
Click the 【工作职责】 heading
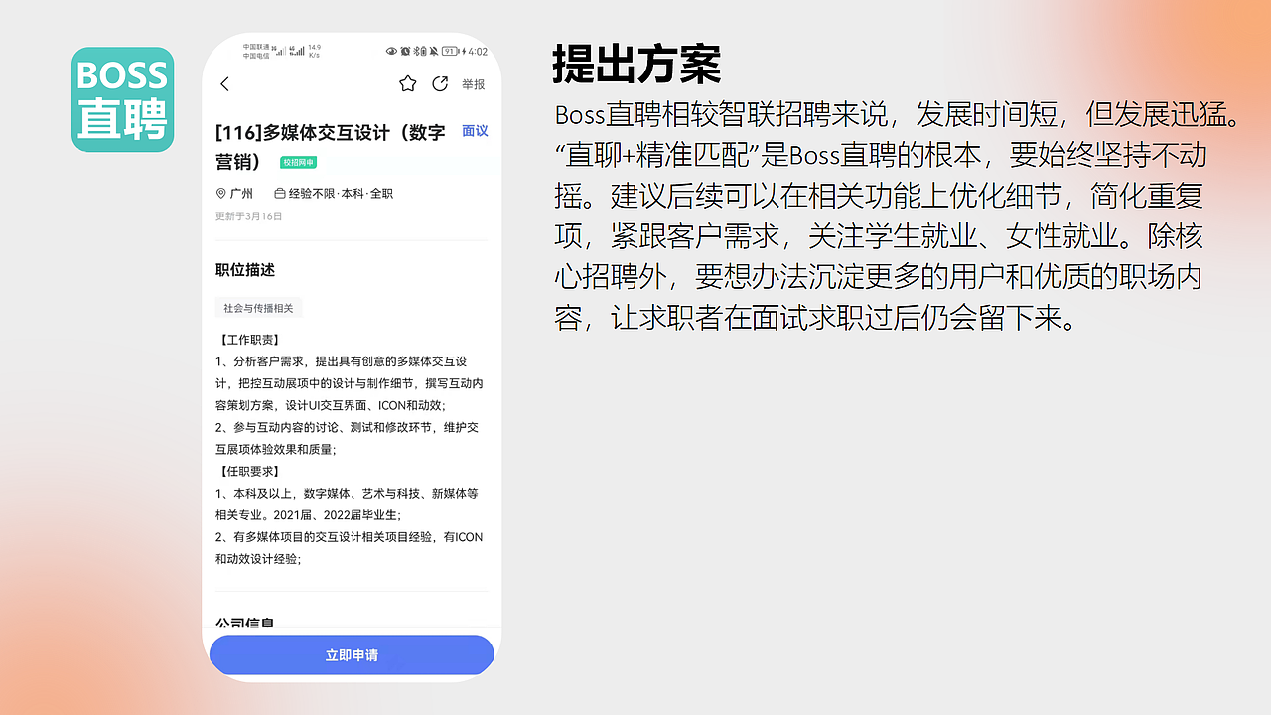249,340
